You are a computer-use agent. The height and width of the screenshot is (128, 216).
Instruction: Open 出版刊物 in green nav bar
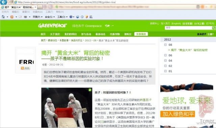[x=115, y=34]
